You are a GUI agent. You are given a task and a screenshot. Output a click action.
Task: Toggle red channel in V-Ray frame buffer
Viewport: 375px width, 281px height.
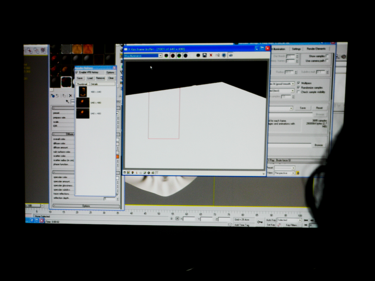click(173, 55)
